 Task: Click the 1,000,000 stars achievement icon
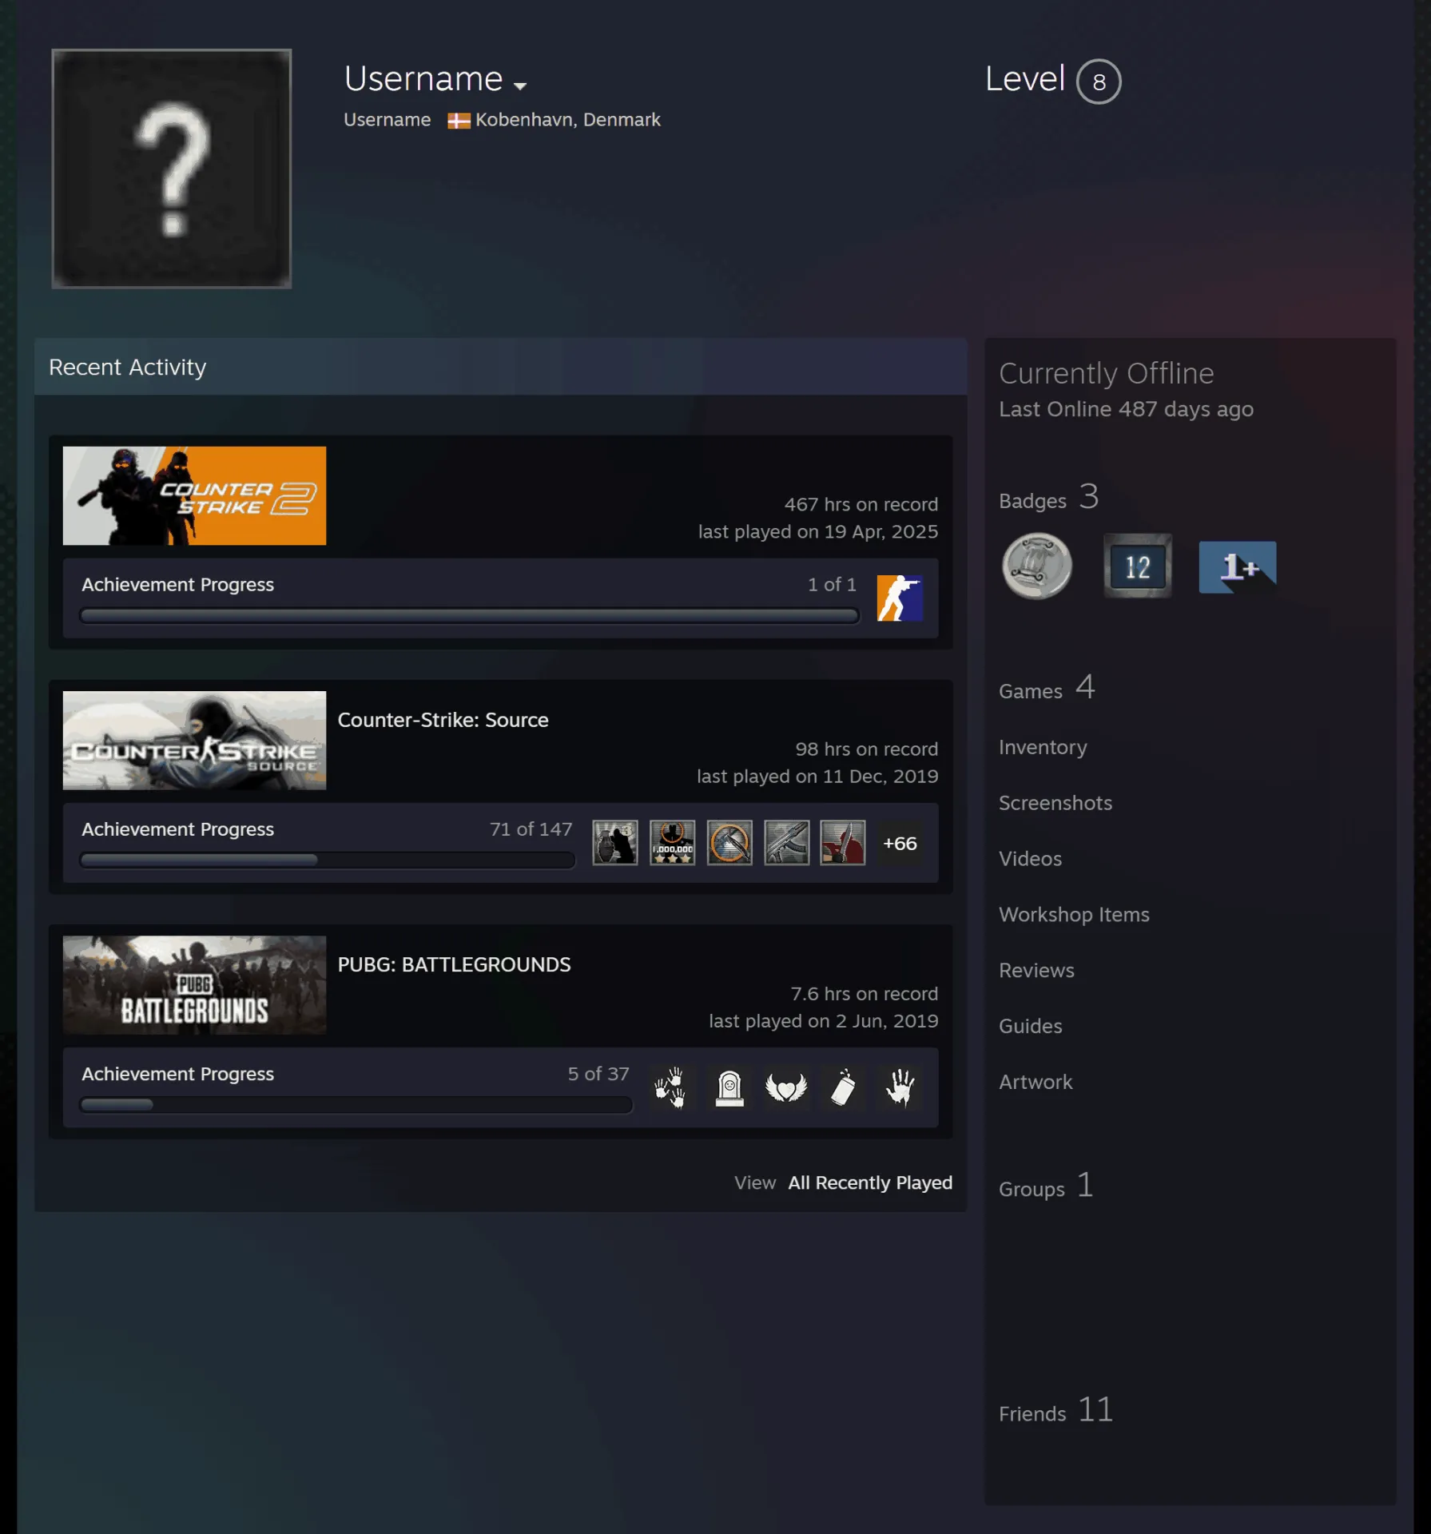pyautogui.click(x=672, y=842)
